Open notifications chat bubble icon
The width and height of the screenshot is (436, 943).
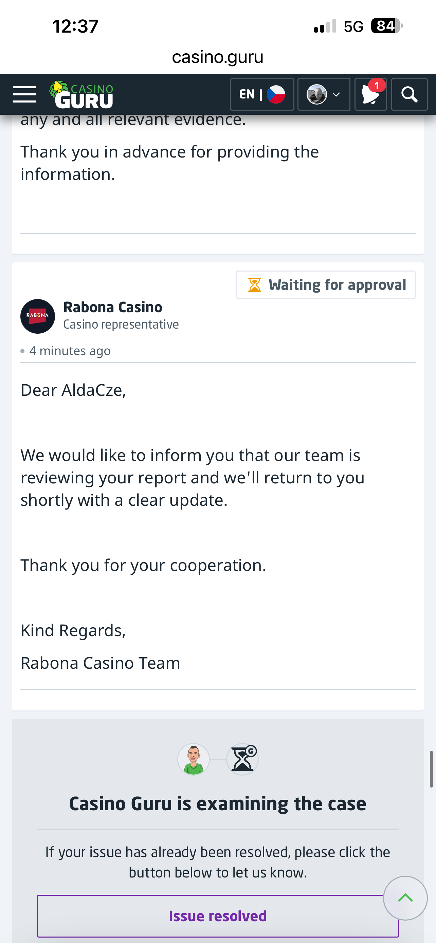[x=370, y=94]
